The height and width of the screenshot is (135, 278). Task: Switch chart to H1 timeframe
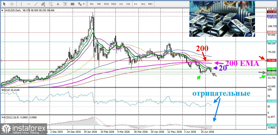click(x=121, y=4)
